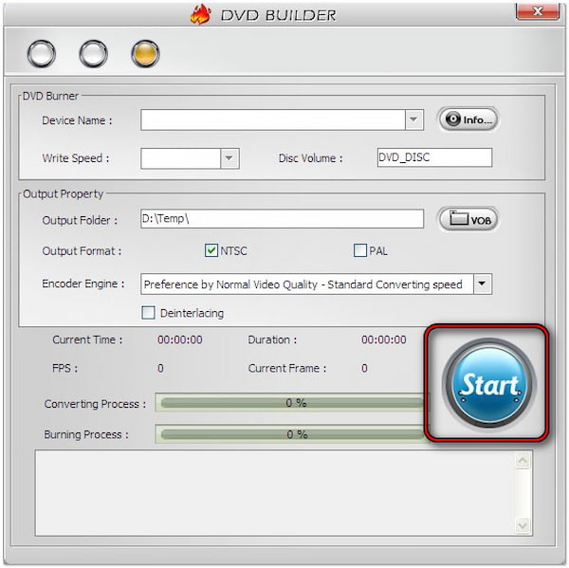
Task: Click the VOB folder browse button
Action: click(x=468, y=219)
